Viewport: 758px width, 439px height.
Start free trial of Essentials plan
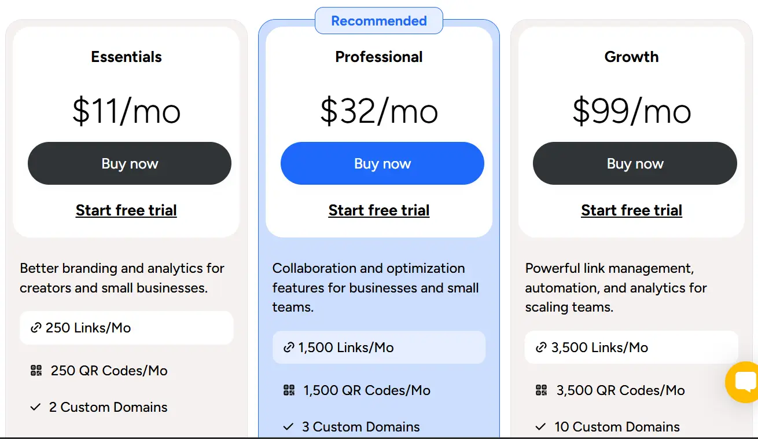click(x=126, y=210)
